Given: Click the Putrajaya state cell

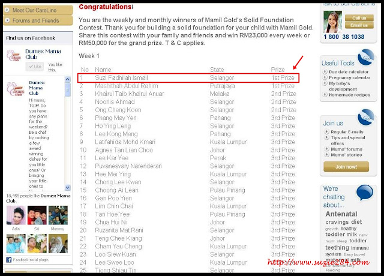Looking at the screenshot, I should [222, 86].
